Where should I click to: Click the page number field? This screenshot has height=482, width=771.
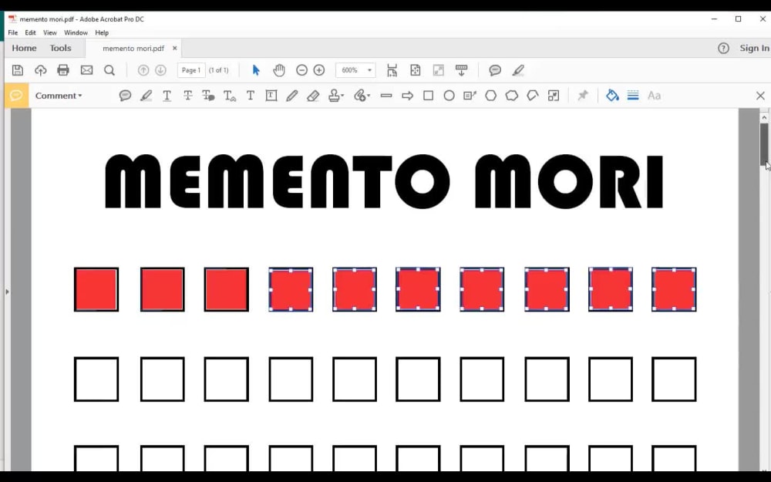[190, 70]
